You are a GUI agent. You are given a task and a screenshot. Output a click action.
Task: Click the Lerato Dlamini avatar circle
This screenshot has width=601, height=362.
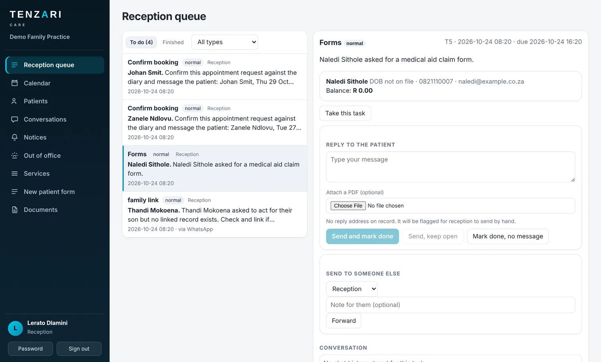[15, 328]
